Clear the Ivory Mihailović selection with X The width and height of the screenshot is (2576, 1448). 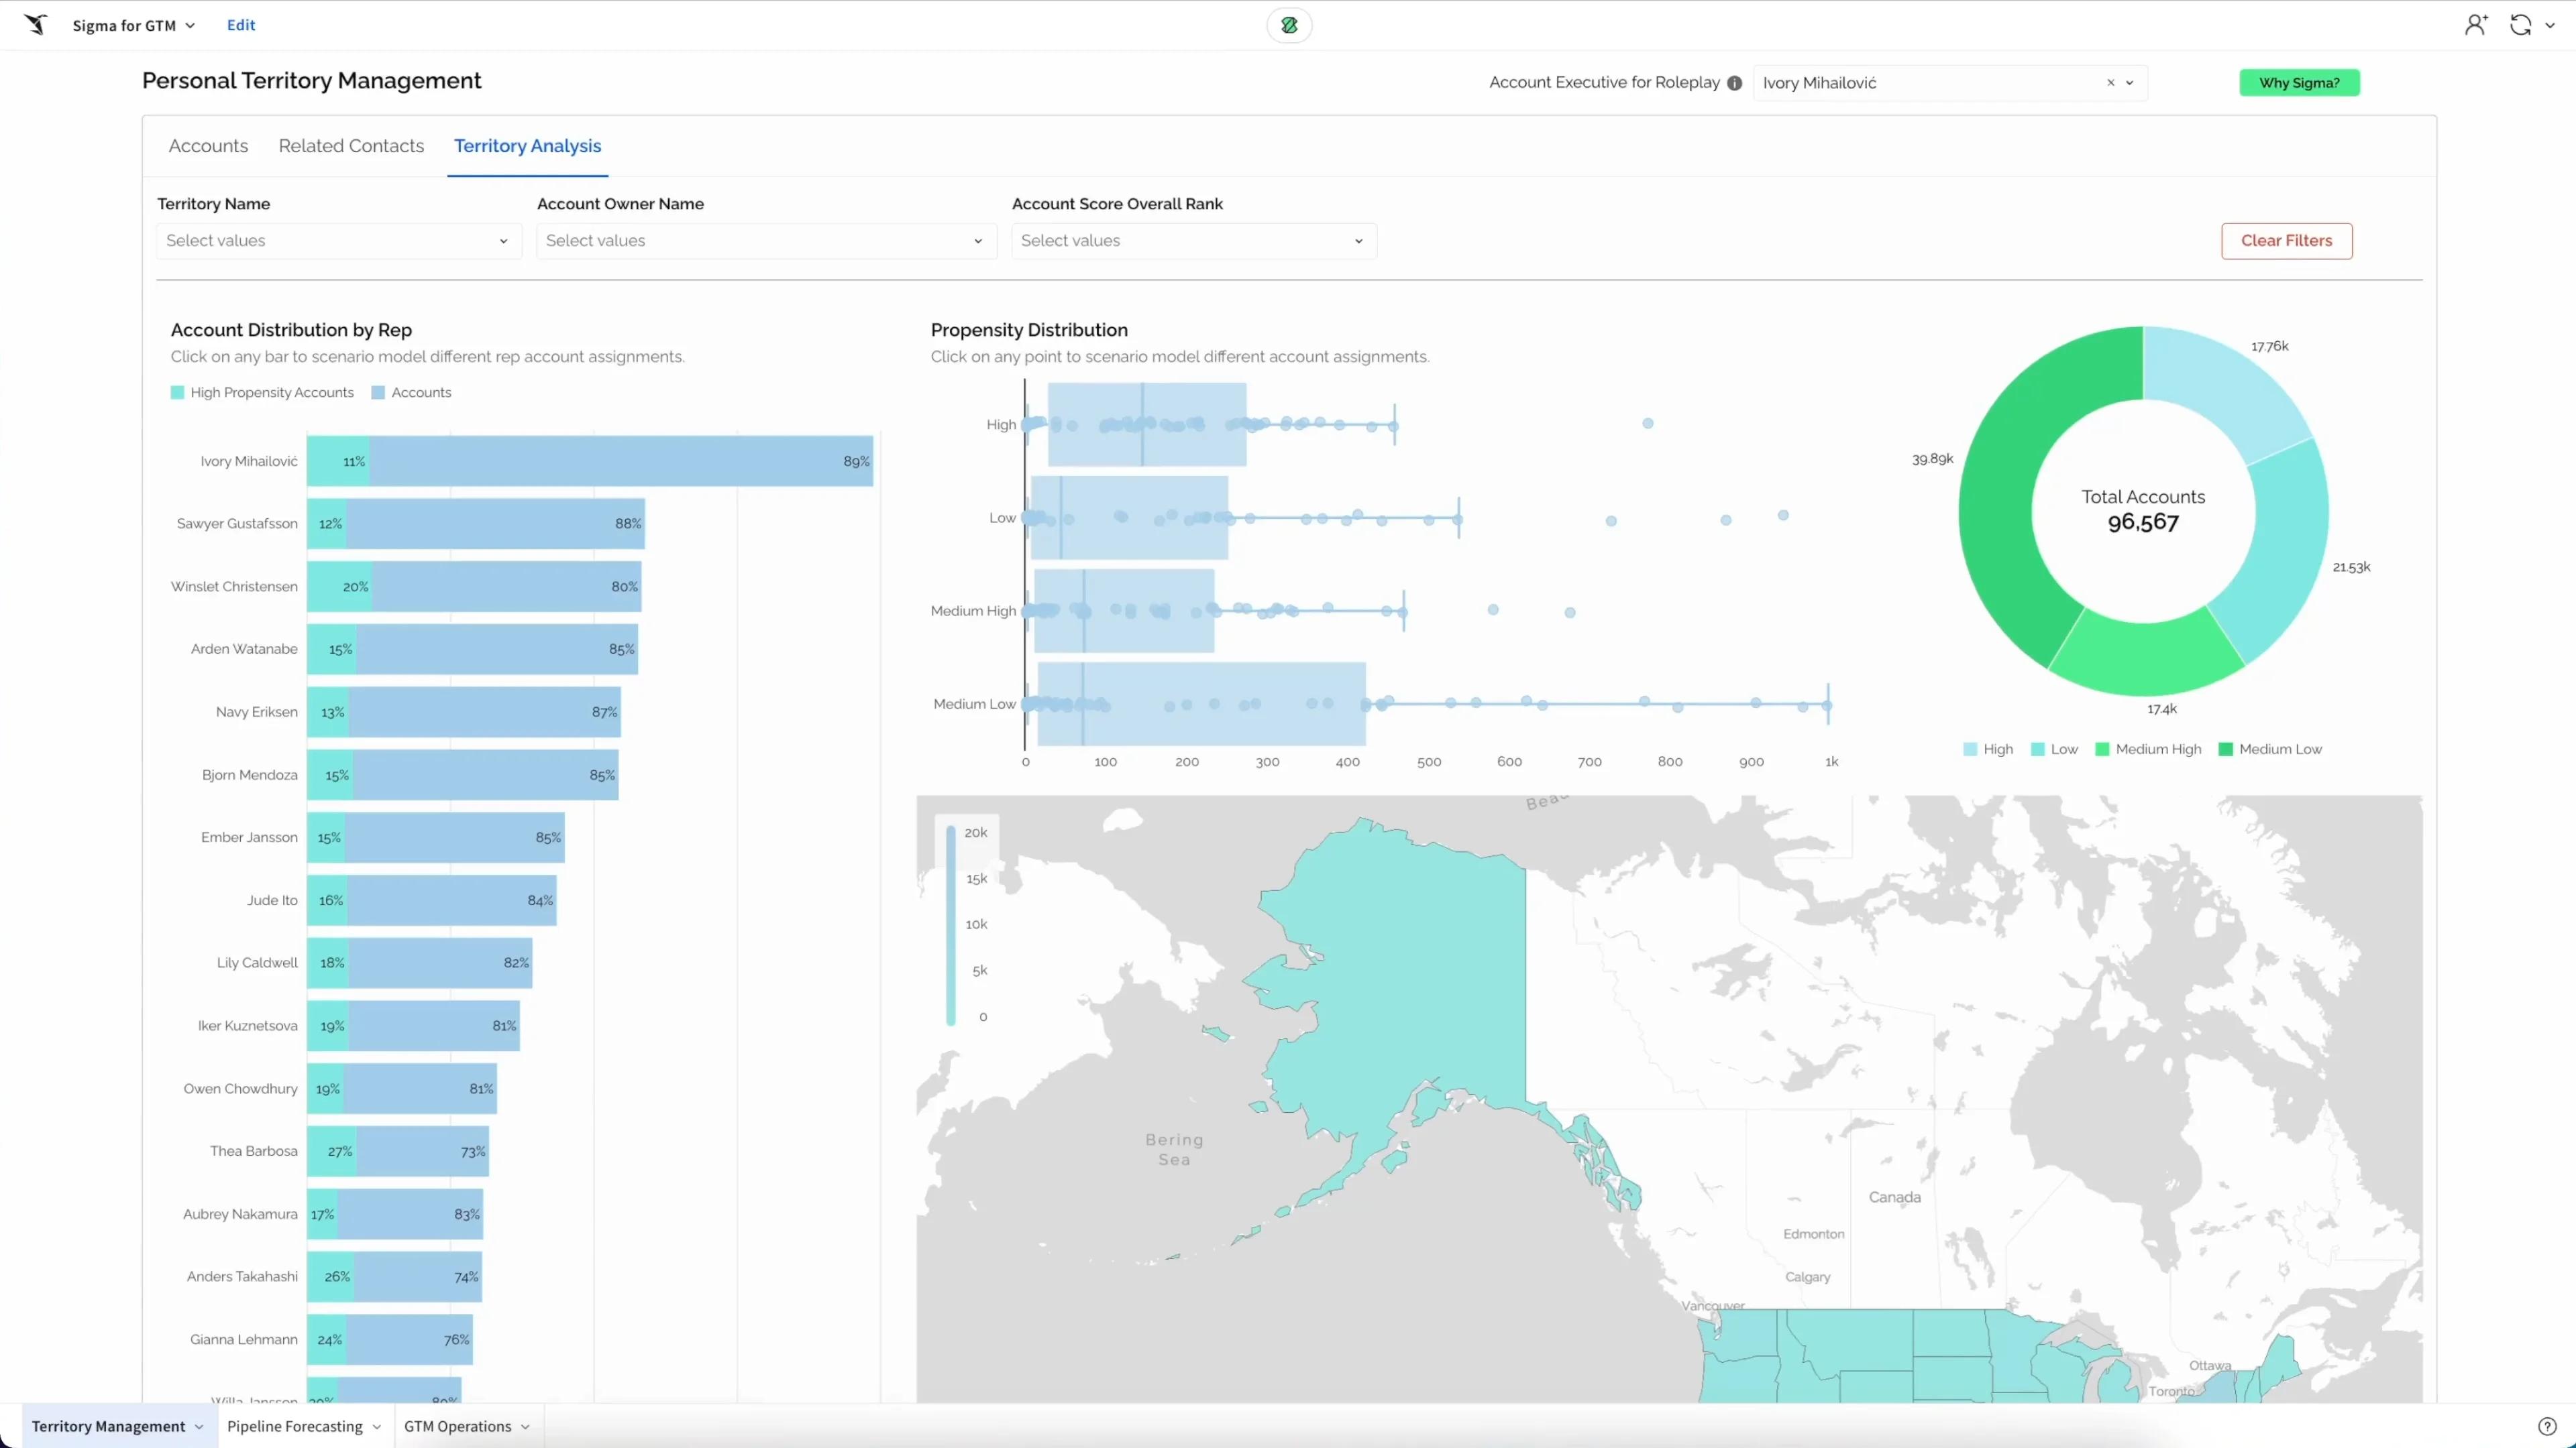click(2111, 83)
